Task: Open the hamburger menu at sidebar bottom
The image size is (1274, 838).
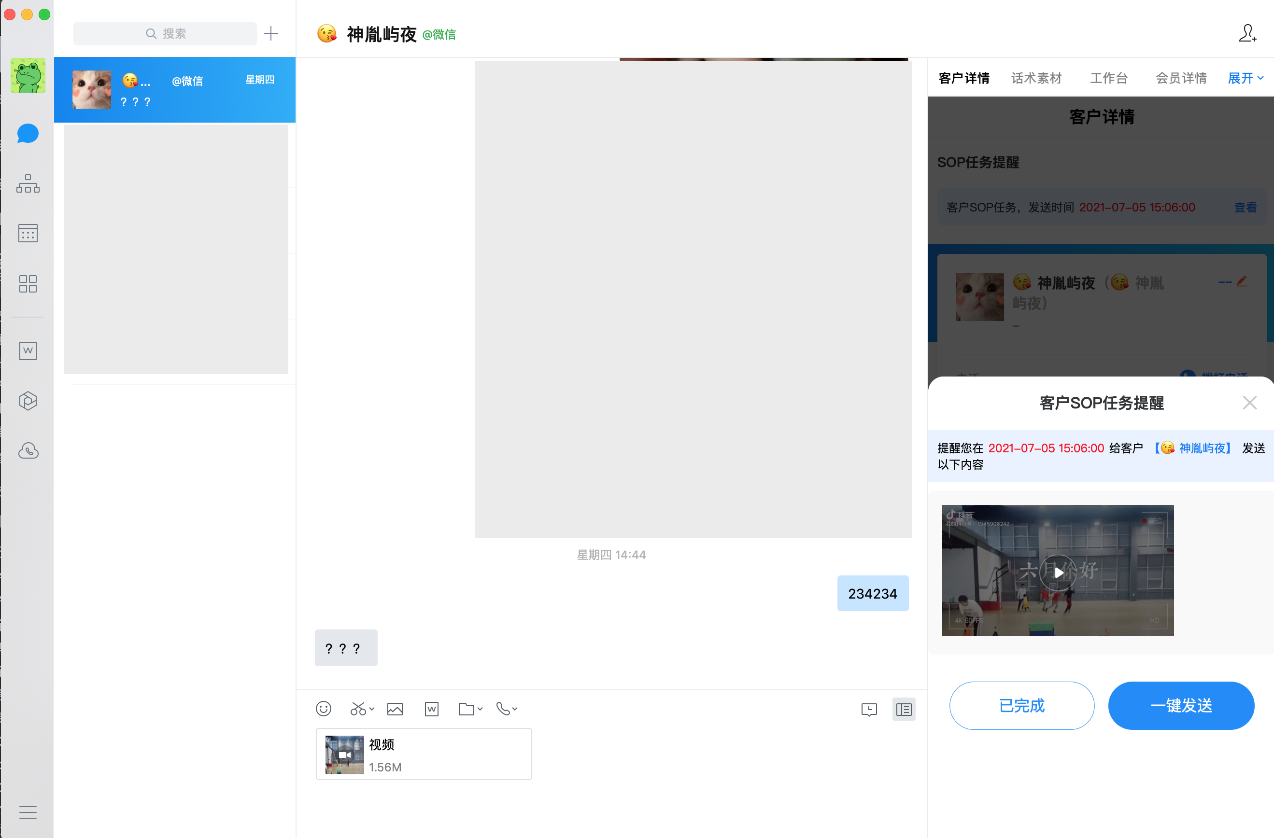Action: (x=28, y=812)
